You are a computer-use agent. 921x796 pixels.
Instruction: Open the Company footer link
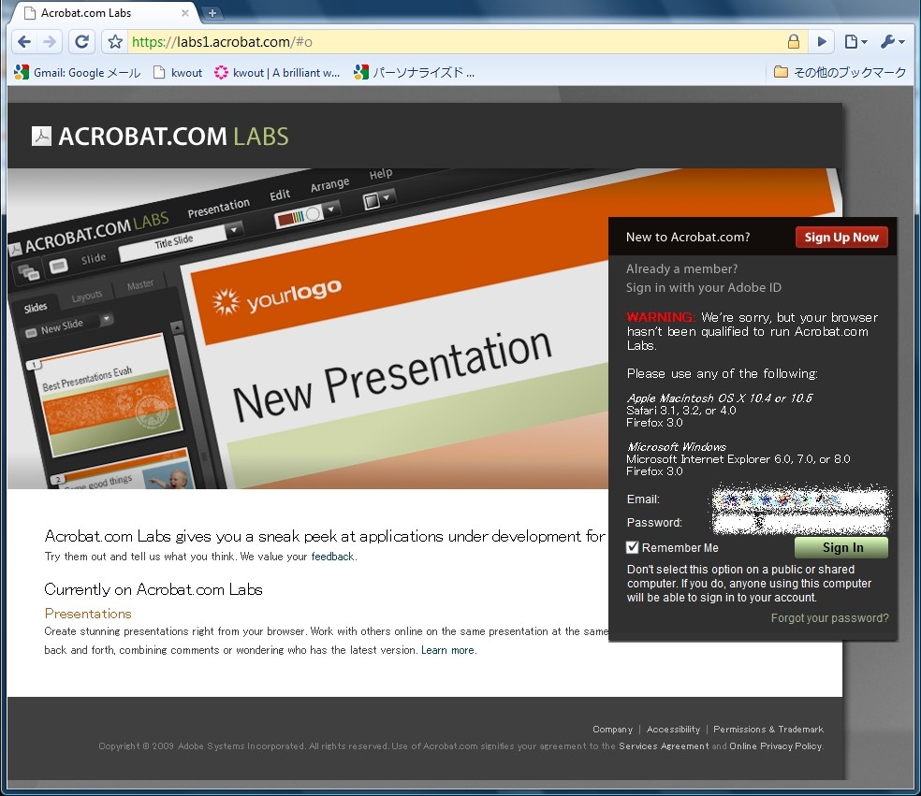pos(613,729)
